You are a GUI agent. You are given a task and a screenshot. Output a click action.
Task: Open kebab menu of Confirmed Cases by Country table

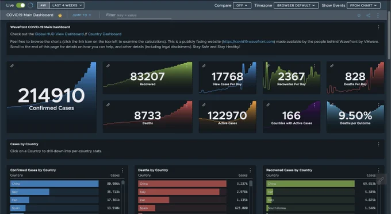(x=122, y=170)
